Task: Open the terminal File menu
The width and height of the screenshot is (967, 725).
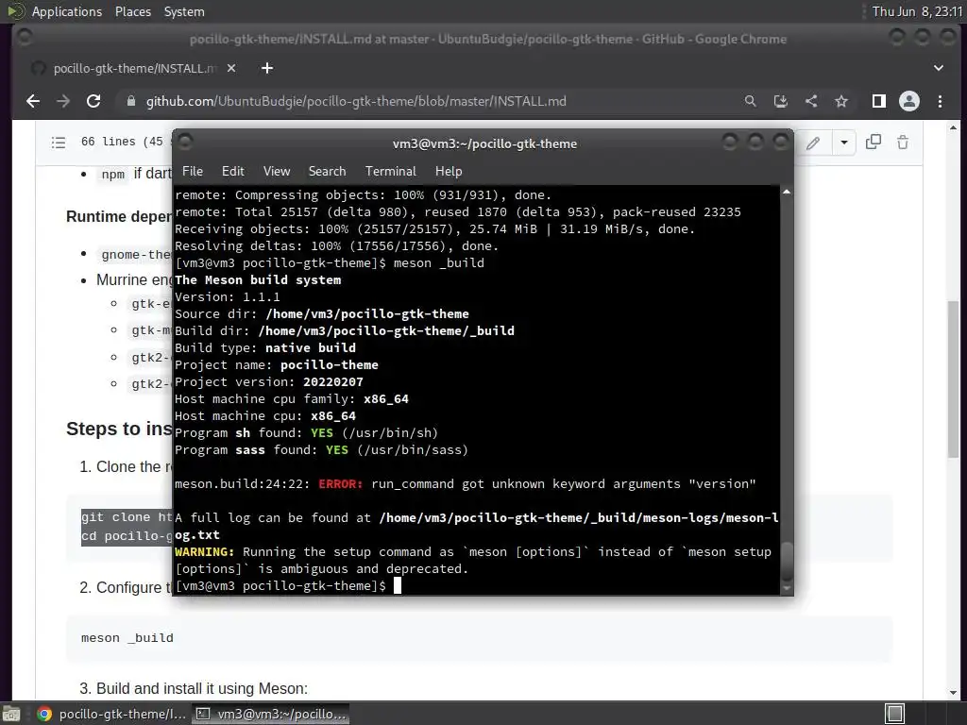Action: (x=193, y=171)
